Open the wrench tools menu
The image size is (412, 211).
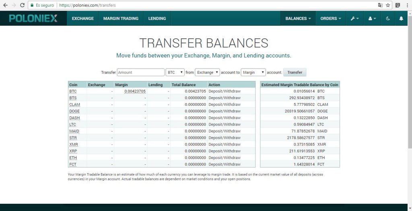(x=354, y=19)
